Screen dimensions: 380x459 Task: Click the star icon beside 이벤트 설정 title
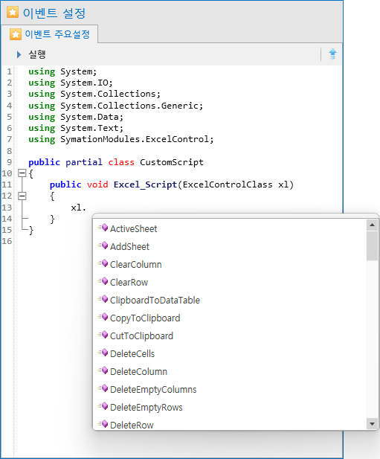[13, 13]
